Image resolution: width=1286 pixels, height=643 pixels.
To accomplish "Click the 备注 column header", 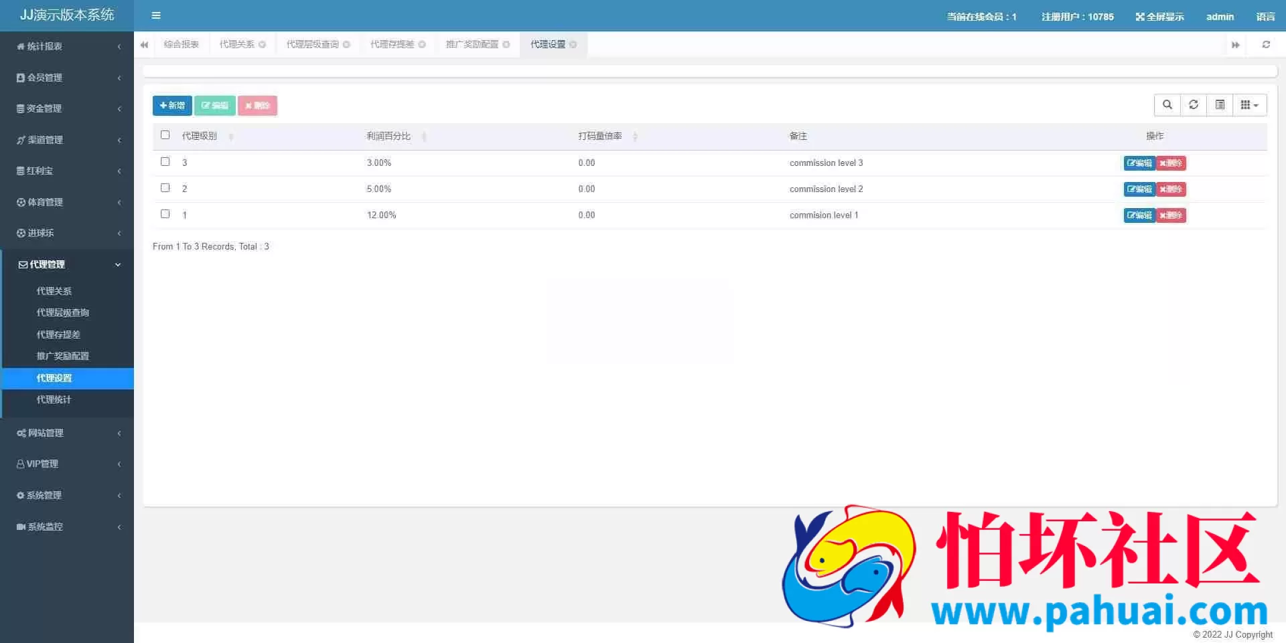I will pyautogui.click(x=798, y=136).
